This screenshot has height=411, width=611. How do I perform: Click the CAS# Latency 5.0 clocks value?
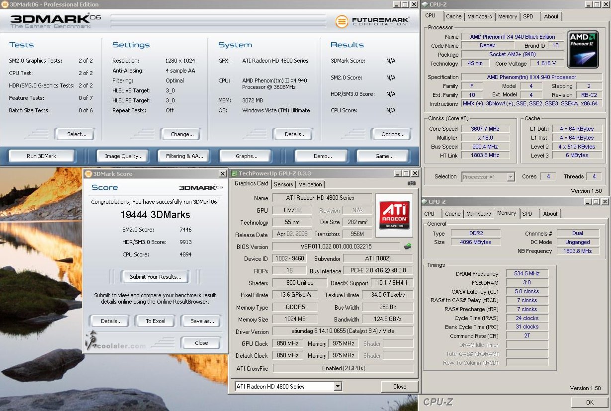point(527,292)
